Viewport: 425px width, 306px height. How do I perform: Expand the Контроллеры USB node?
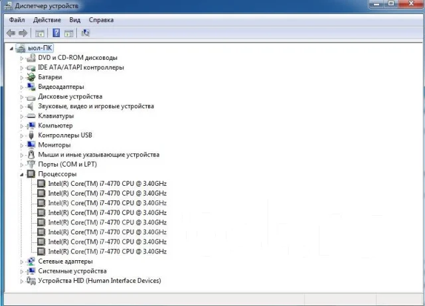[22, 135]
